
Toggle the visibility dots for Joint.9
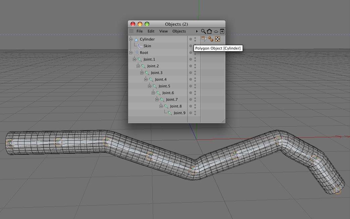[195, 113]
